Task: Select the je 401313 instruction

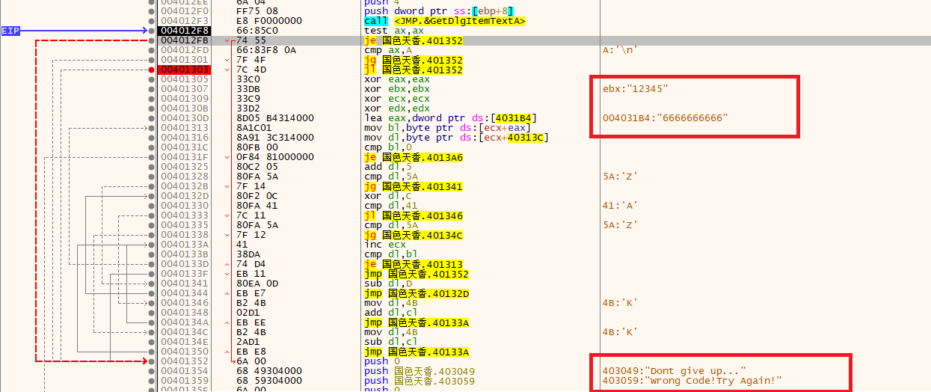Action: [x=413, y=264]
